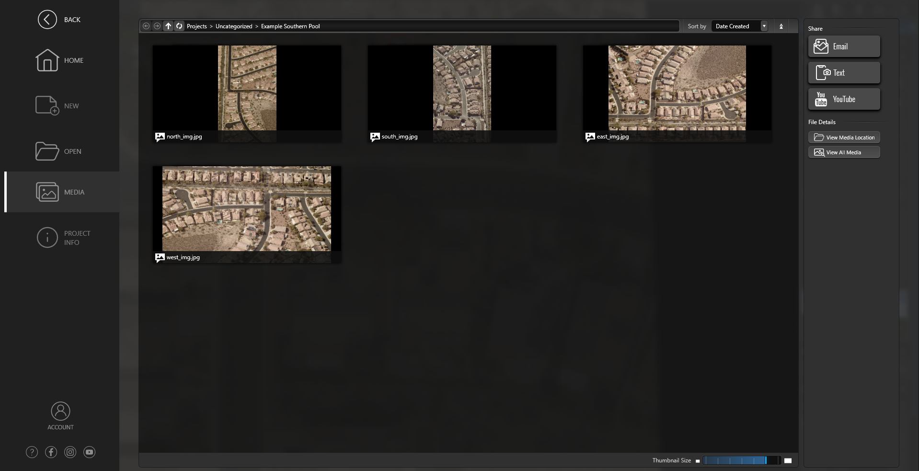Open the Uncategorized breadcrumb folder
The image size is (919, 471).
pyautogui.click(x=233, y=26)
